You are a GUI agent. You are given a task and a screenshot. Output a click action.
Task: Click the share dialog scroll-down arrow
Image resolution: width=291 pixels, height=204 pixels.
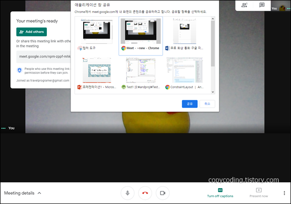[x=213, y=92]
